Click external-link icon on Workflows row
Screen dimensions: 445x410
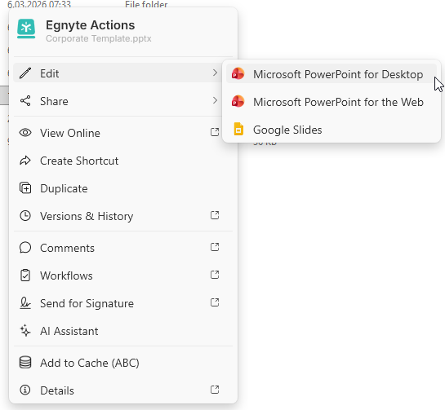point(215,275)
